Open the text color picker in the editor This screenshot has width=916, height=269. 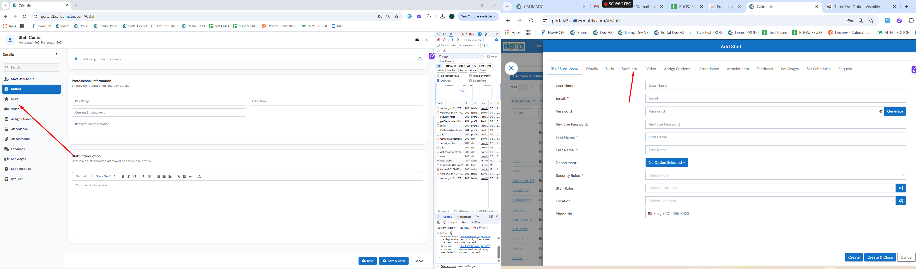tap(143, 176)
